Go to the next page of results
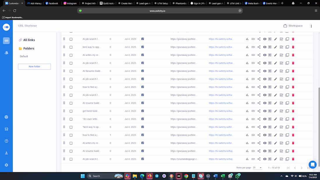 click(302, 168)
